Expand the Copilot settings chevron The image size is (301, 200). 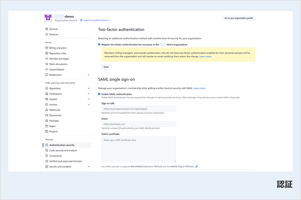pos(89,99)
